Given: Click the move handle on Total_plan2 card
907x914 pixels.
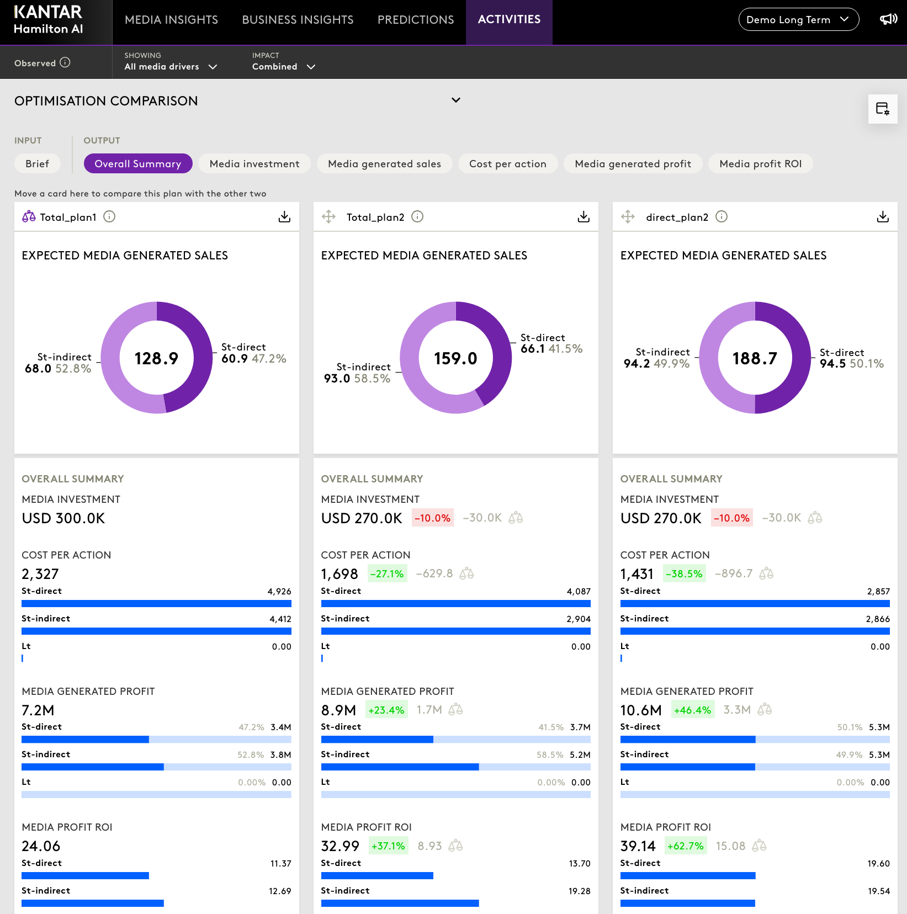Looking at the screenshot, I should 328,216.
